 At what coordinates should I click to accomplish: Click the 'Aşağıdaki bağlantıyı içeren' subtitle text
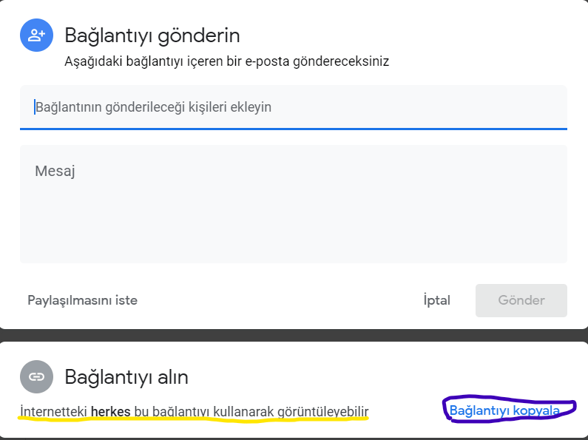point(227,61)
